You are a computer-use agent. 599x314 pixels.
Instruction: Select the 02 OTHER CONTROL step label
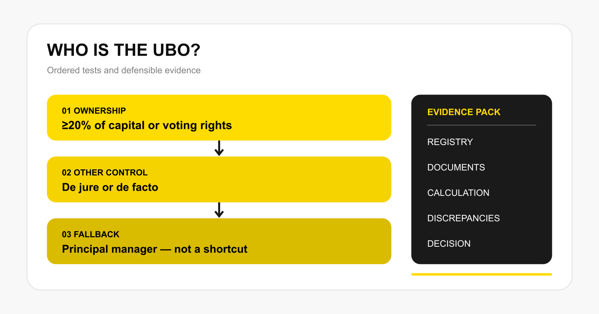pos(105,173)
